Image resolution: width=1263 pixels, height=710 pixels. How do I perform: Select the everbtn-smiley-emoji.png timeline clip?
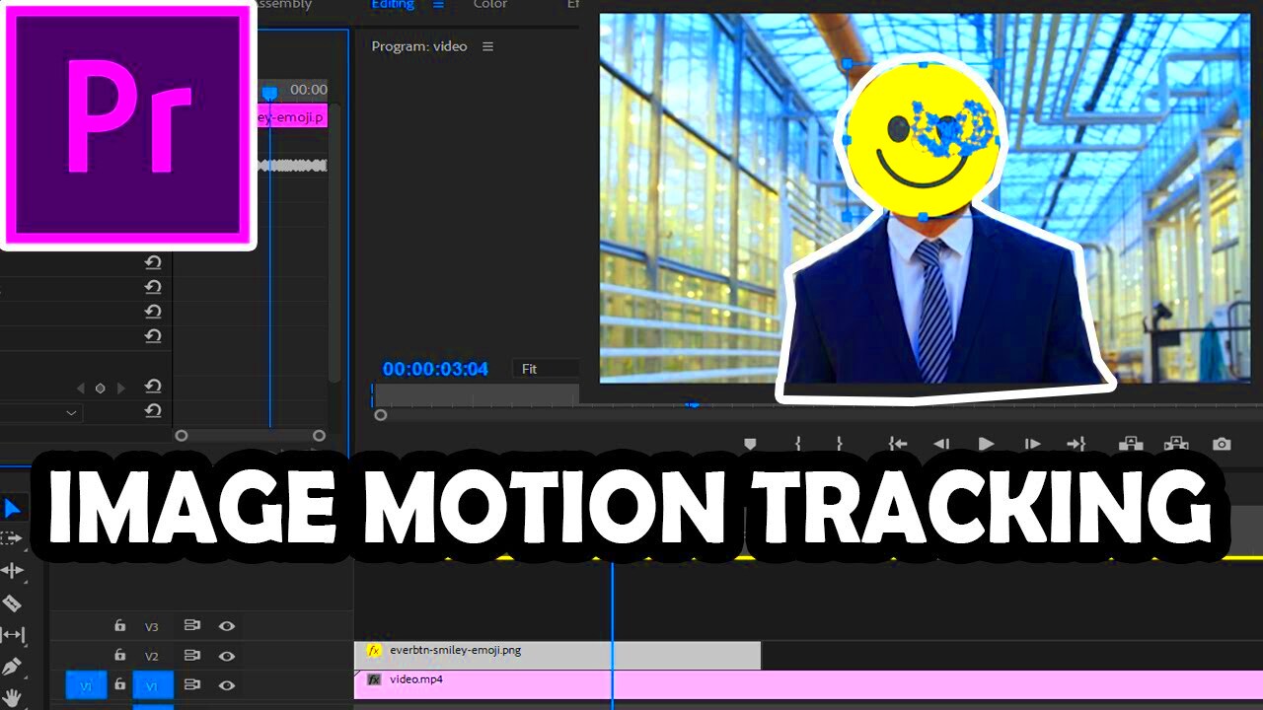pos(557,656)
